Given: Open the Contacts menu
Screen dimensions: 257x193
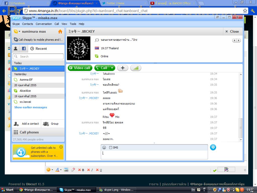Looking at the screenshot, I should (x=28, y=24).
